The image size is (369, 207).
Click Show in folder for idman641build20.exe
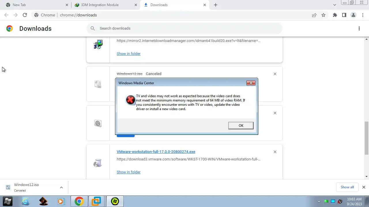tap(129, 53)
